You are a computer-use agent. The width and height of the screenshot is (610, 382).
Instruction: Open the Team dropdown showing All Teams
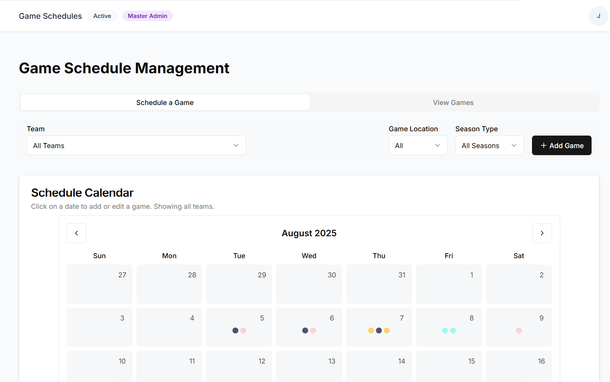(136, 145)
